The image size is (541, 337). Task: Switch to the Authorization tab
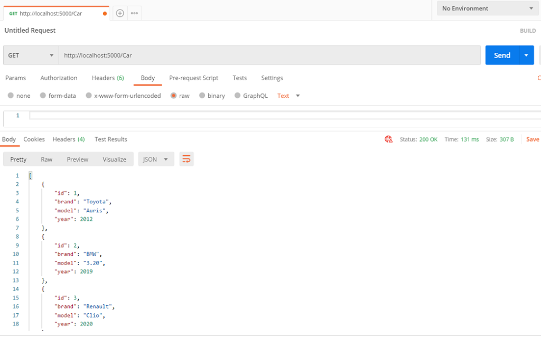pyautogui.click(x=59, y=78)
